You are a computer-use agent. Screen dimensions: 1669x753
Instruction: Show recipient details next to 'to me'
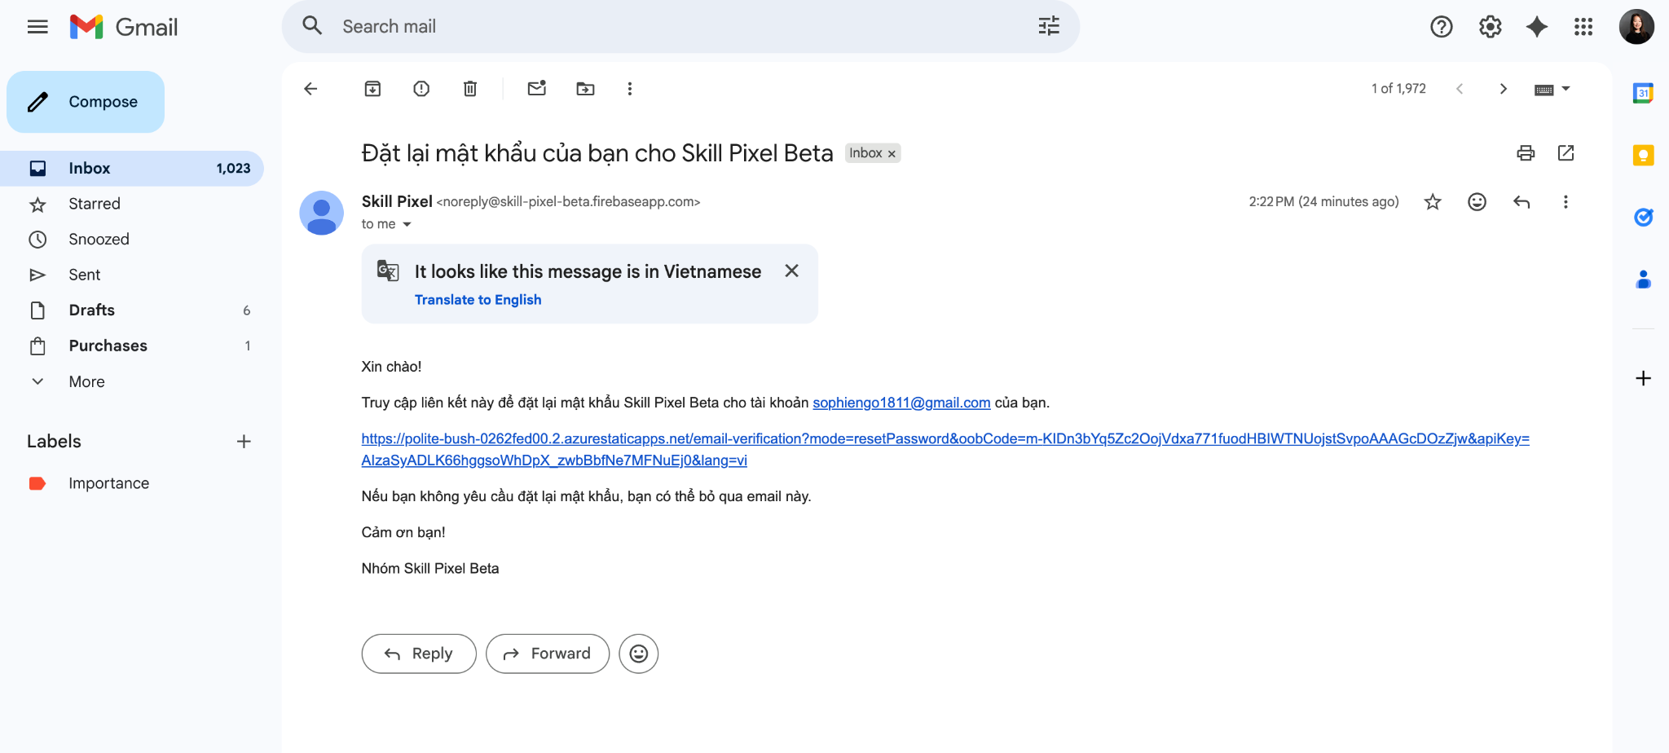click(x=407, y=224)
